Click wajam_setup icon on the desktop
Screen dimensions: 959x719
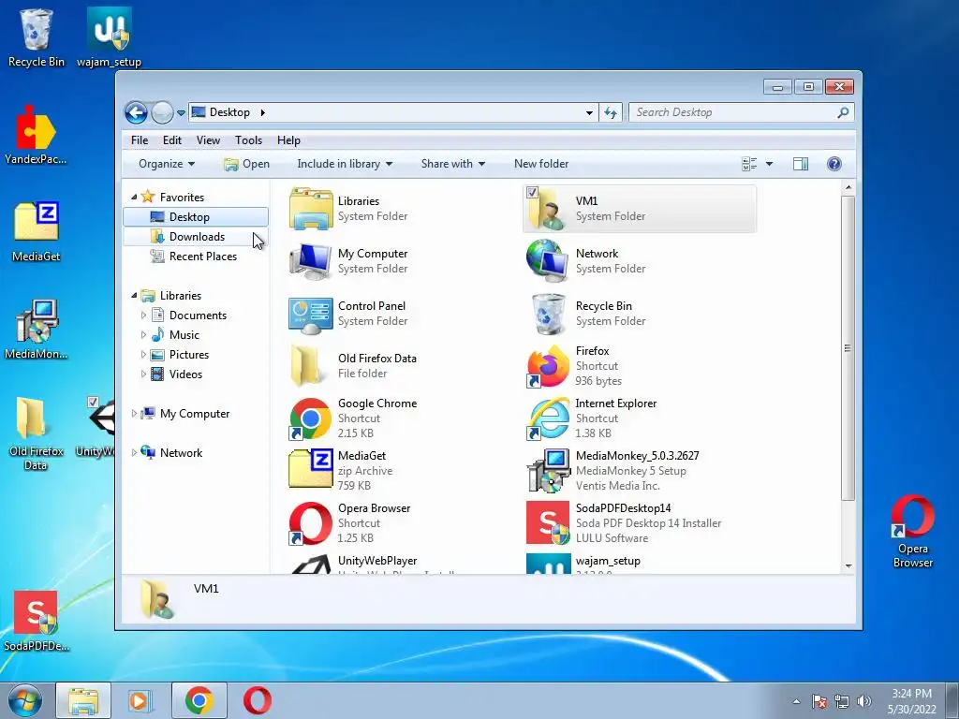tap(109, 37)
